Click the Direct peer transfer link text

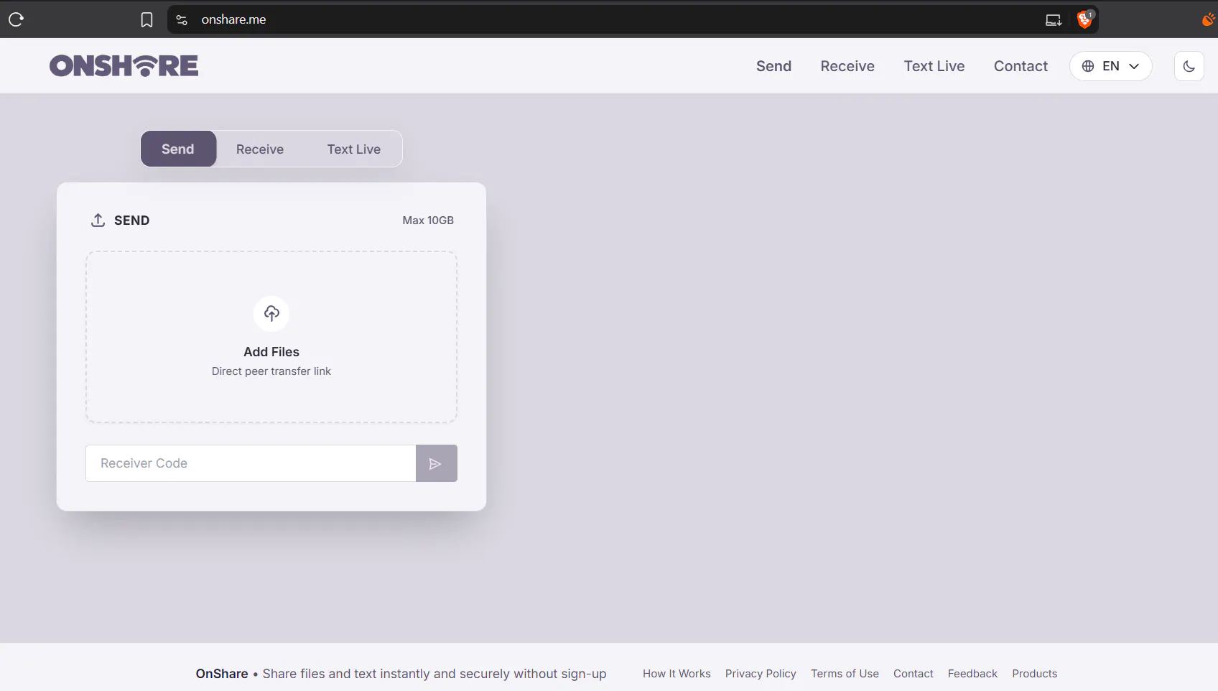[271, 371]
